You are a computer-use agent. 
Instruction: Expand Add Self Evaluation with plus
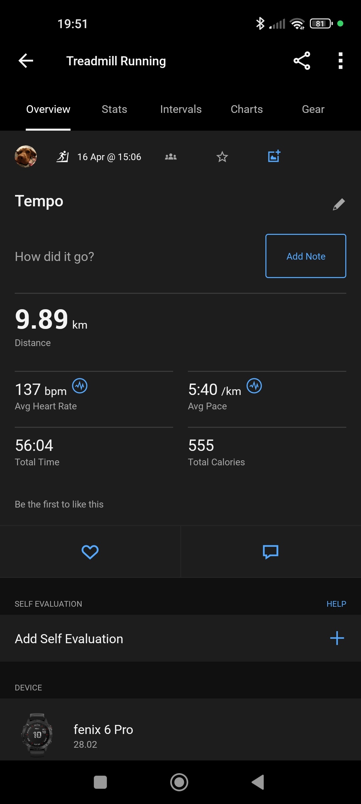tap(337, 638)
